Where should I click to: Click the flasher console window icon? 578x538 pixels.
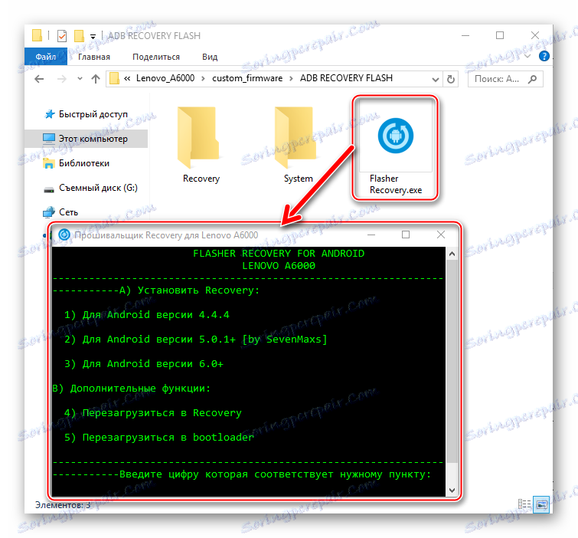coord(64,235)
